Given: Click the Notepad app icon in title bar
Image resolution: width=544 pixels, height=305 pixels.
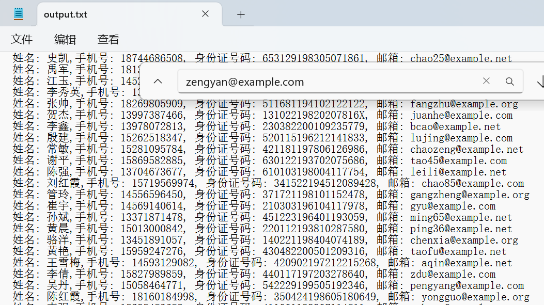Looking at the screenshot, I should [x=19, y=14].
